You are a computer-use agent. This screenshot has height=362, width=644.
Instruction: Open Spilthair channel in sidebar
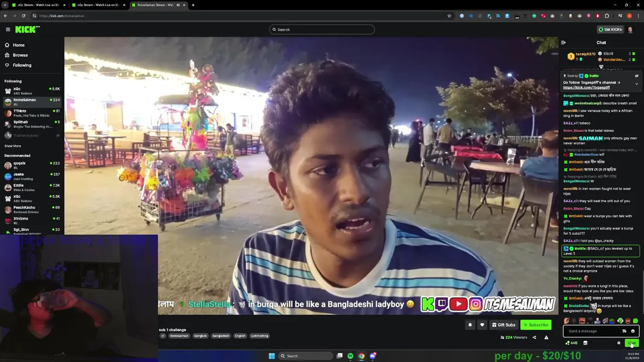pyautogui.click(x=32, y=124)
